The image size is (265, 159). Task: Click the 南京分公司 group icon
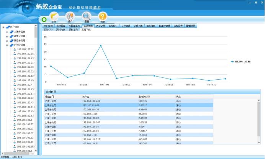click(x=12, y=41)
